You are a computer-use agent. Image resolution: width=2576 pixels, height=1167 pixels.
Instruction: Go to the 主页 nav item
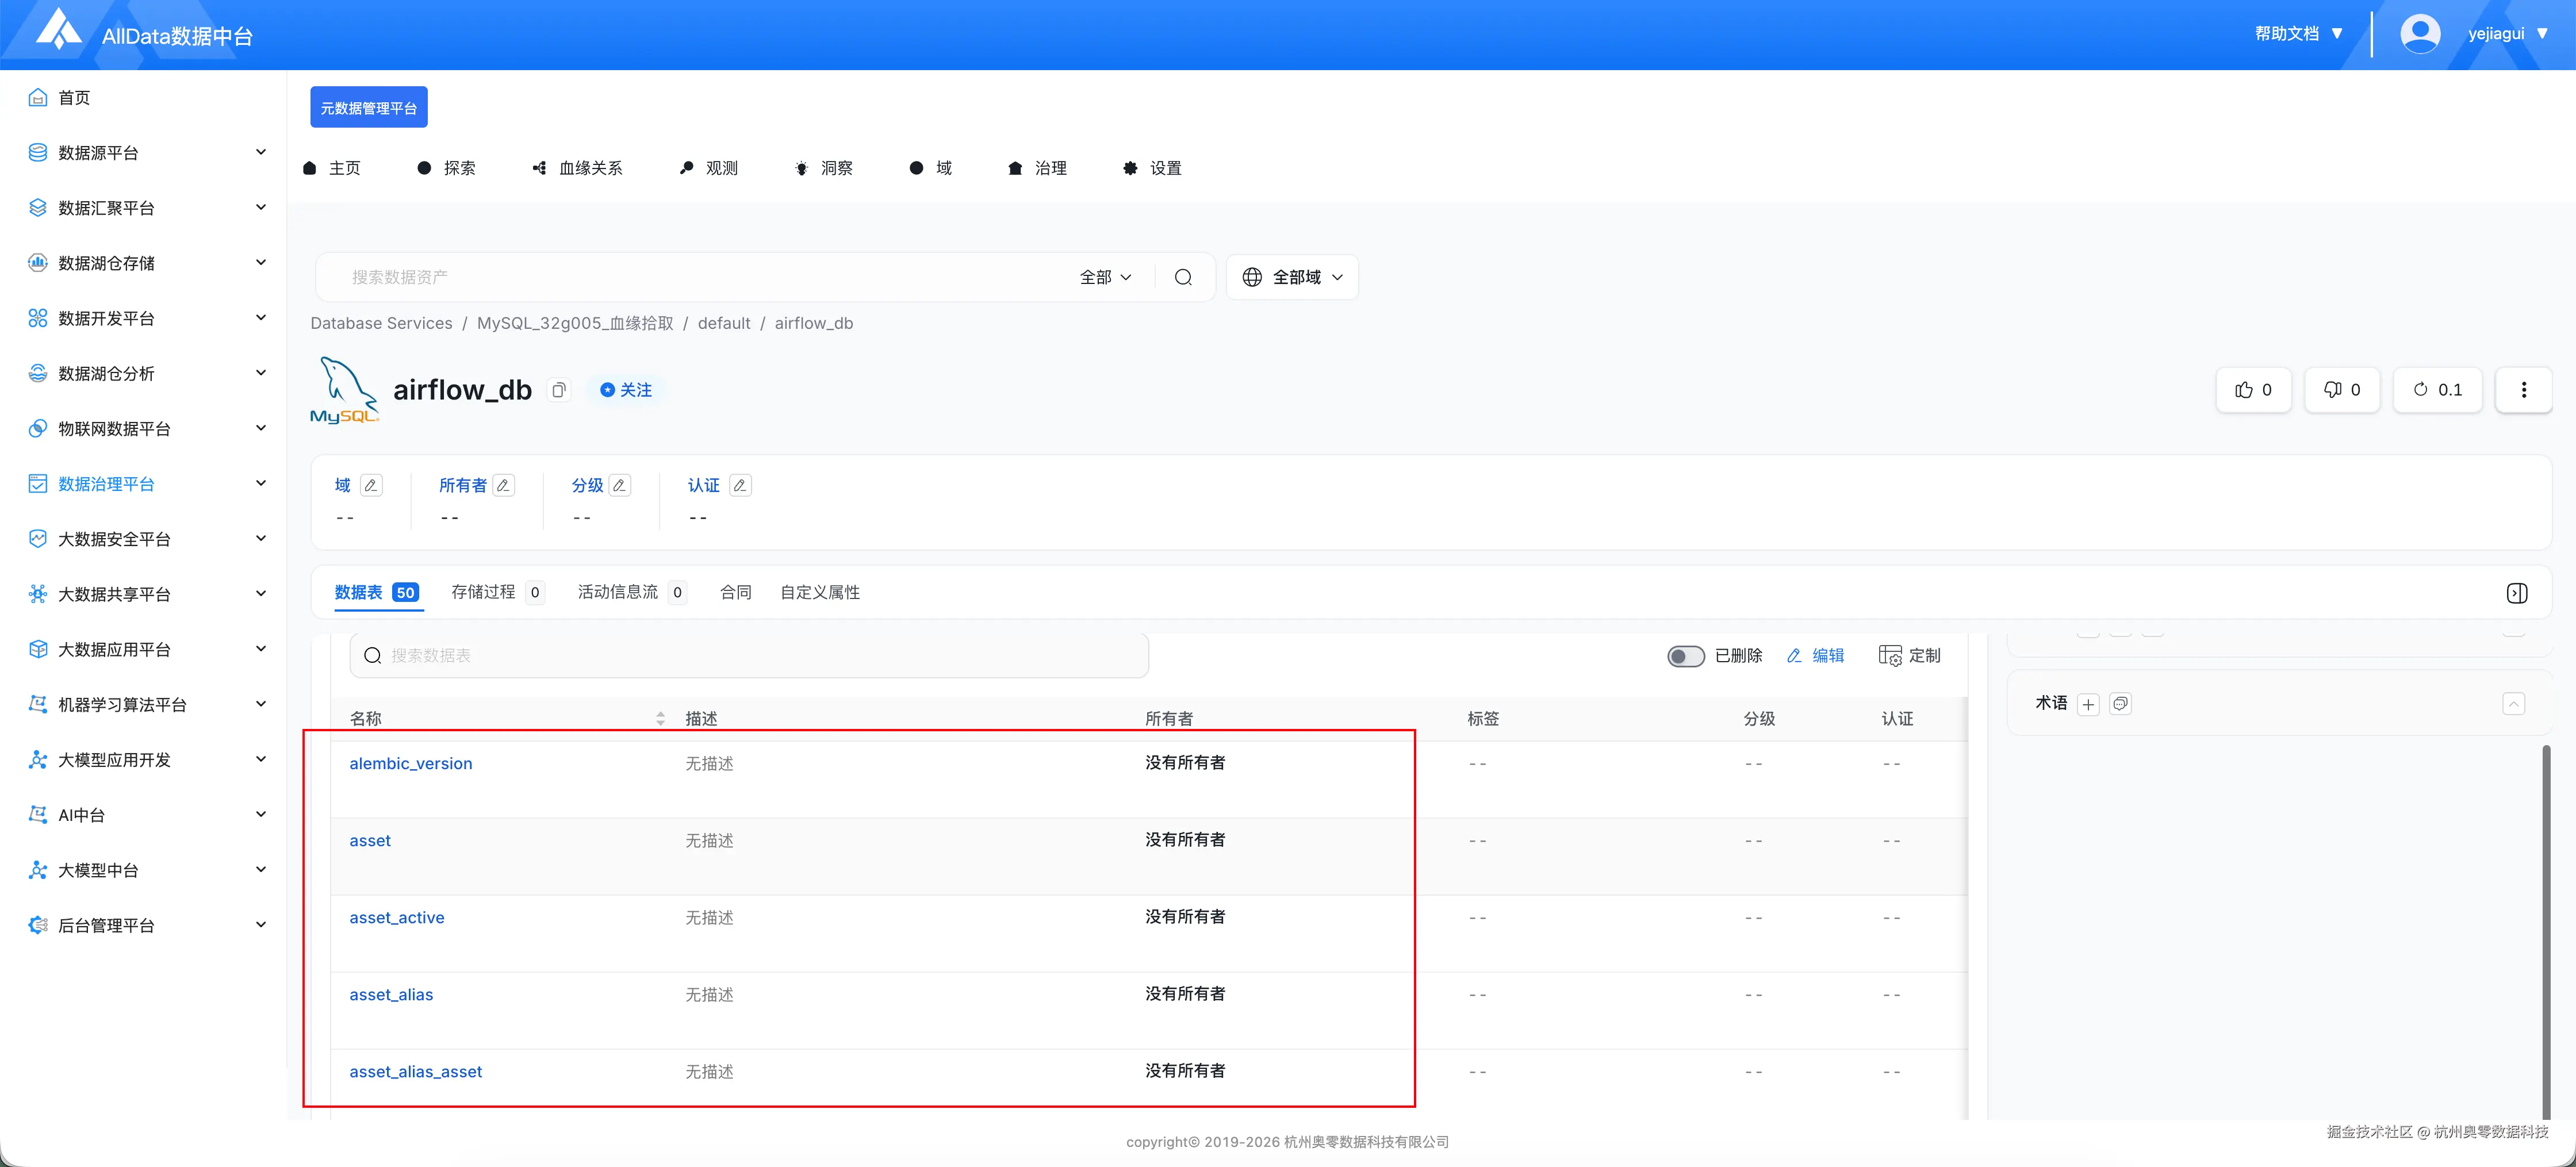332,168
